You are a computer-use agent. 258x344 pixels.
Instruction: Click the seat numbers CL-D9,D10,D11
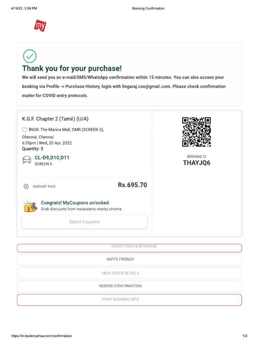point(52,158)
